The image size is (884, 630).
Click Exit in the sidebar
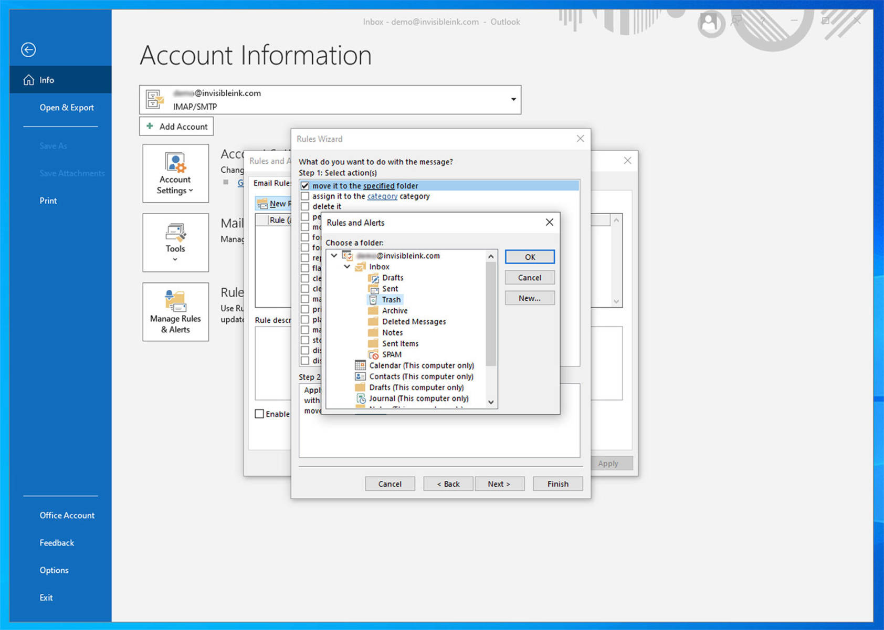pos(46,597)
